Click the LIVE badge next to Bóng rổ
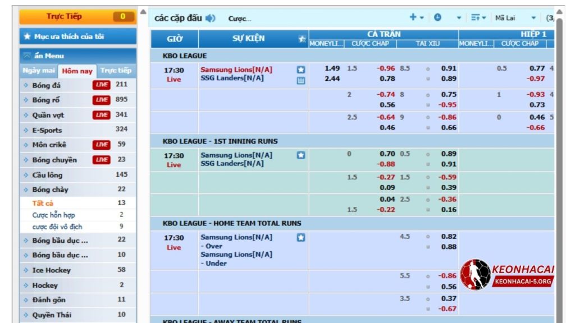 coord(102,100)
